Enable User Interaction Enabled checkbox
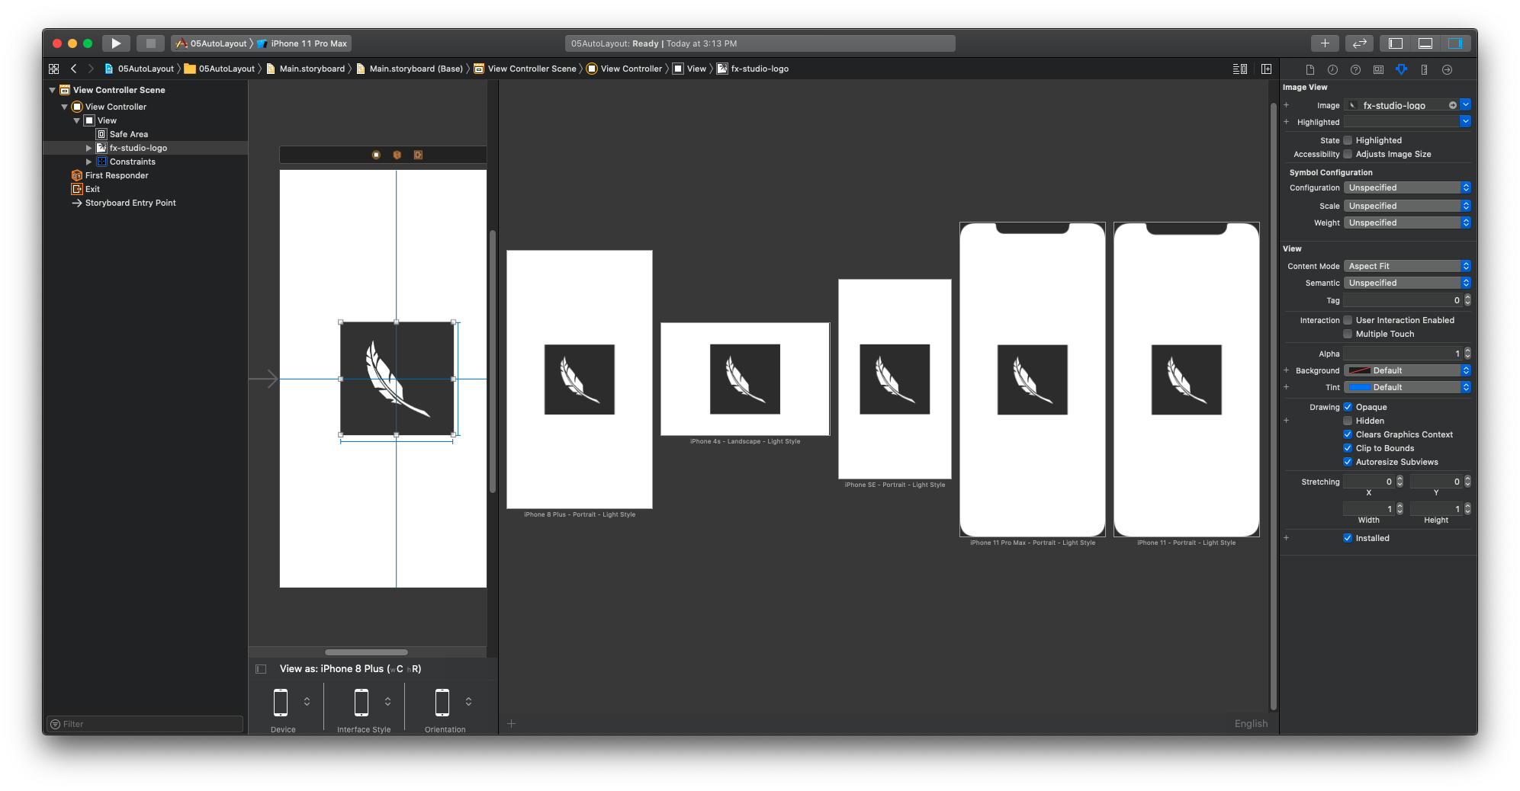 [1348, 320]
